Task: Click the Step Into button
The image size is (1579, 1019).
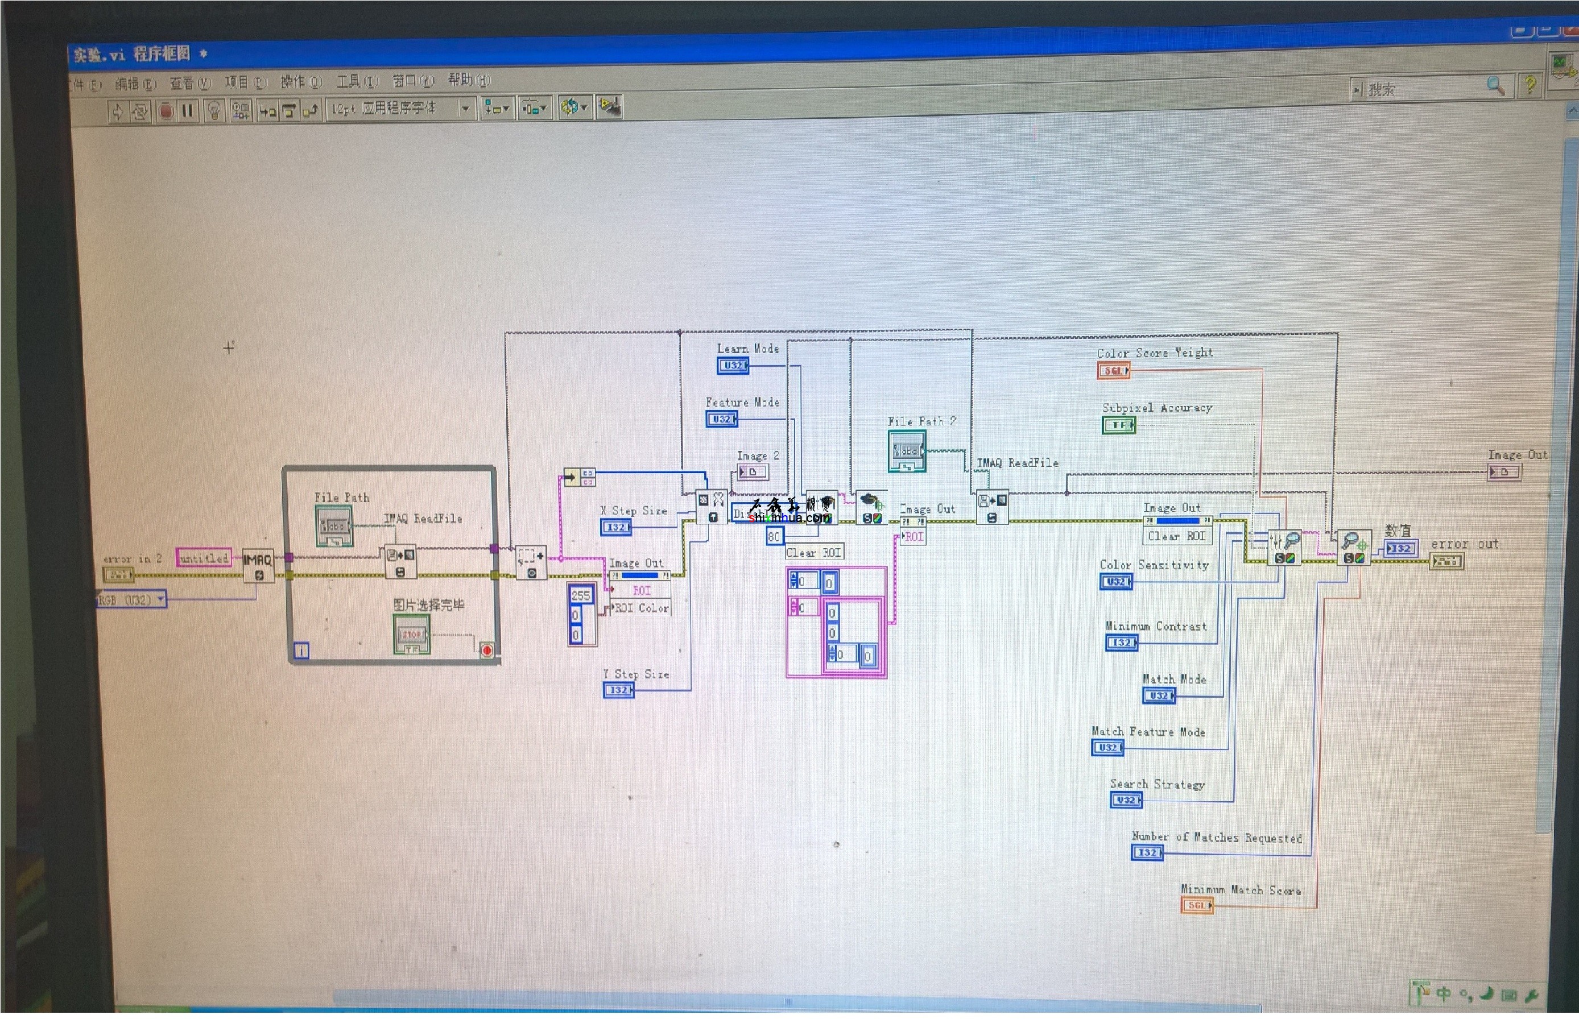Action: 267,110
